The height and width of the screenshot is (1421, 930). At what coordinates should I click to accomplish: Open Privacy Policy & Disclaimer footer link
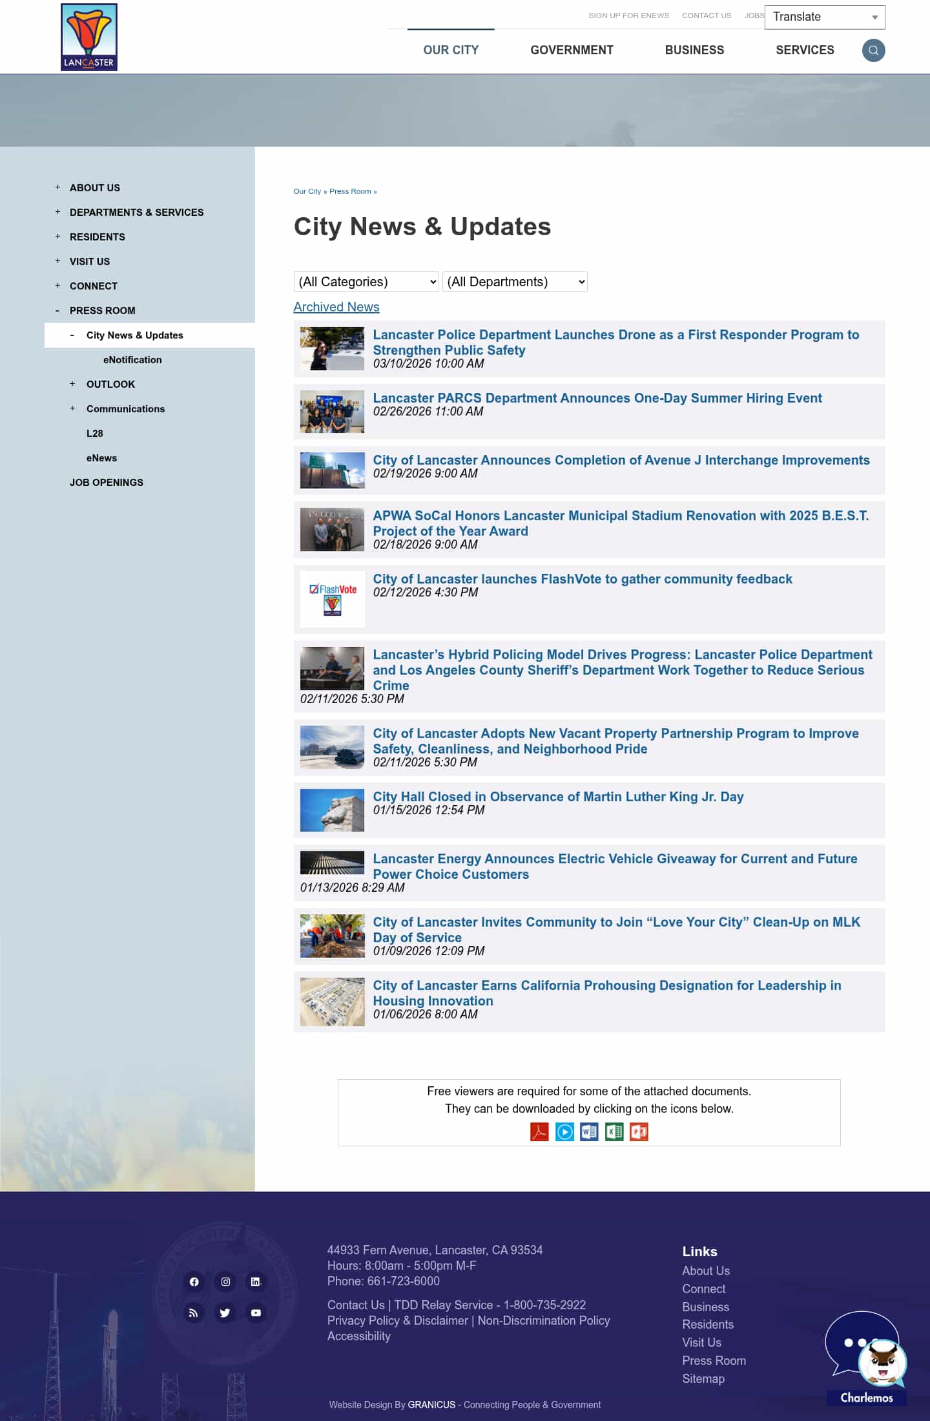(x=398, y=1321)
